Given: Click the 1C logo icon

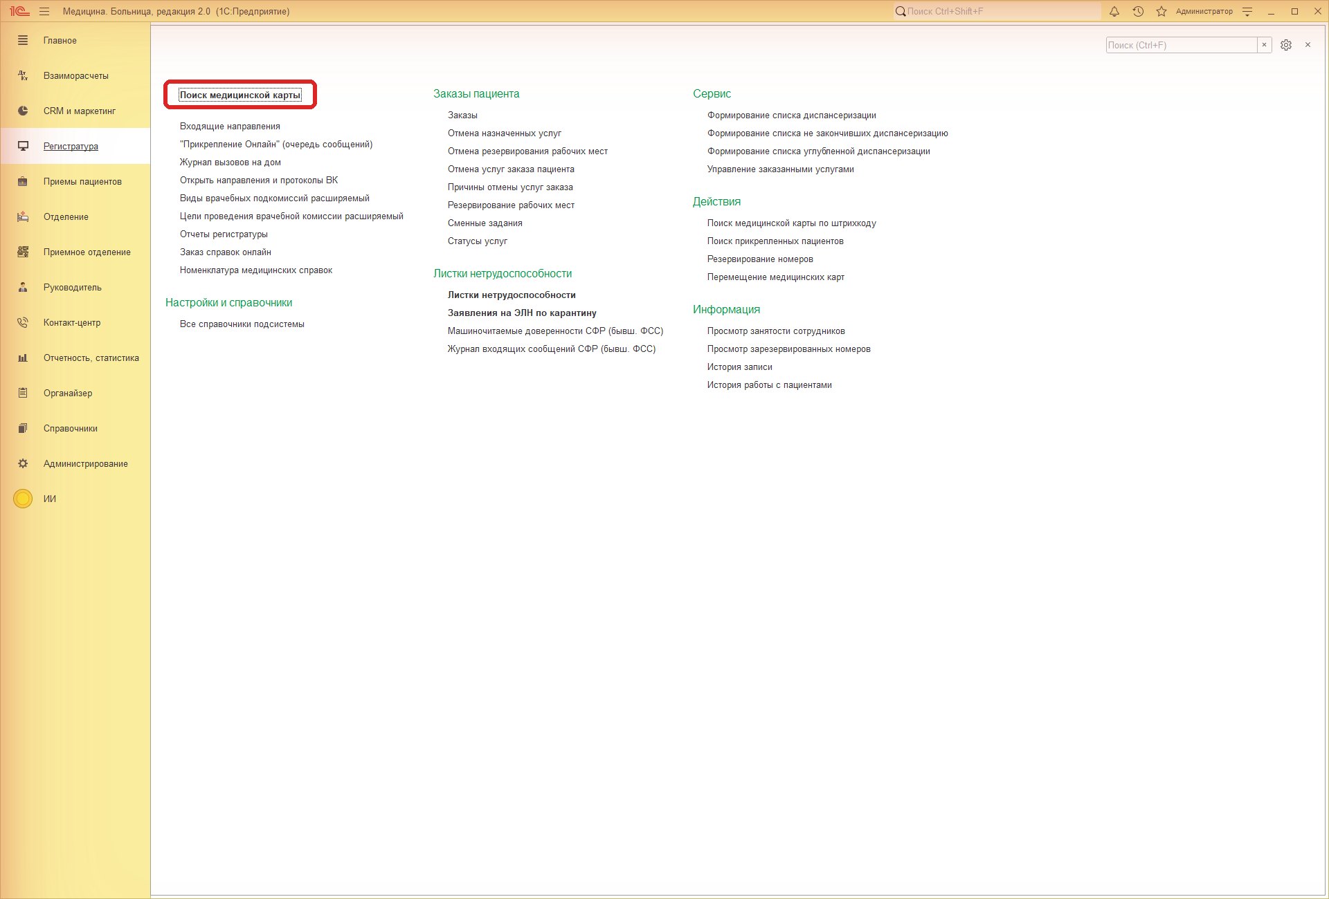Looking at the screenshot, I should pyautogui.click(x=19, y=11).
